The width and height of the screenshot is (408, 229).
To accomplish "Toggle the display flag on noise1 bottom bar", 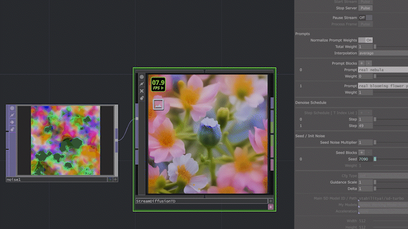I will coord(109,180).
